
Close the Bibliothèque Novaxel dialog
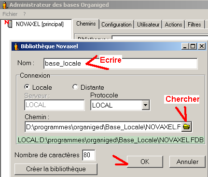point(202,46)
